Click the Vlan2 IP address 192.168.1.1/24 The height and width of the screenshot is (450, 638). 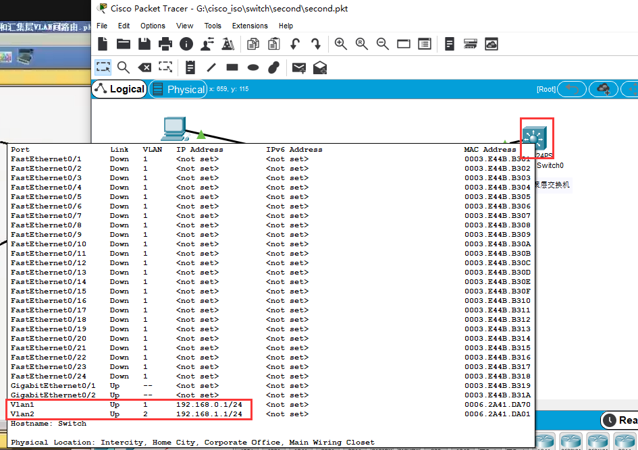209,414
